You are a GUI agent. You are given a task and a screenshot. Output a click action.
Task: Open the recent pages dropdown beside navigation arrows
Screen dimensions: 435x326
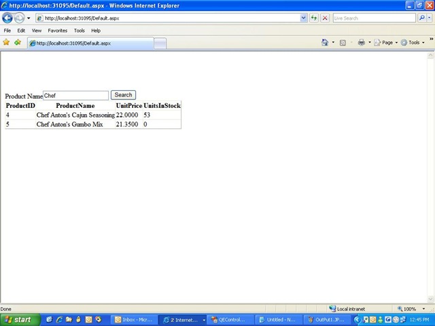[x=29, y=18]
